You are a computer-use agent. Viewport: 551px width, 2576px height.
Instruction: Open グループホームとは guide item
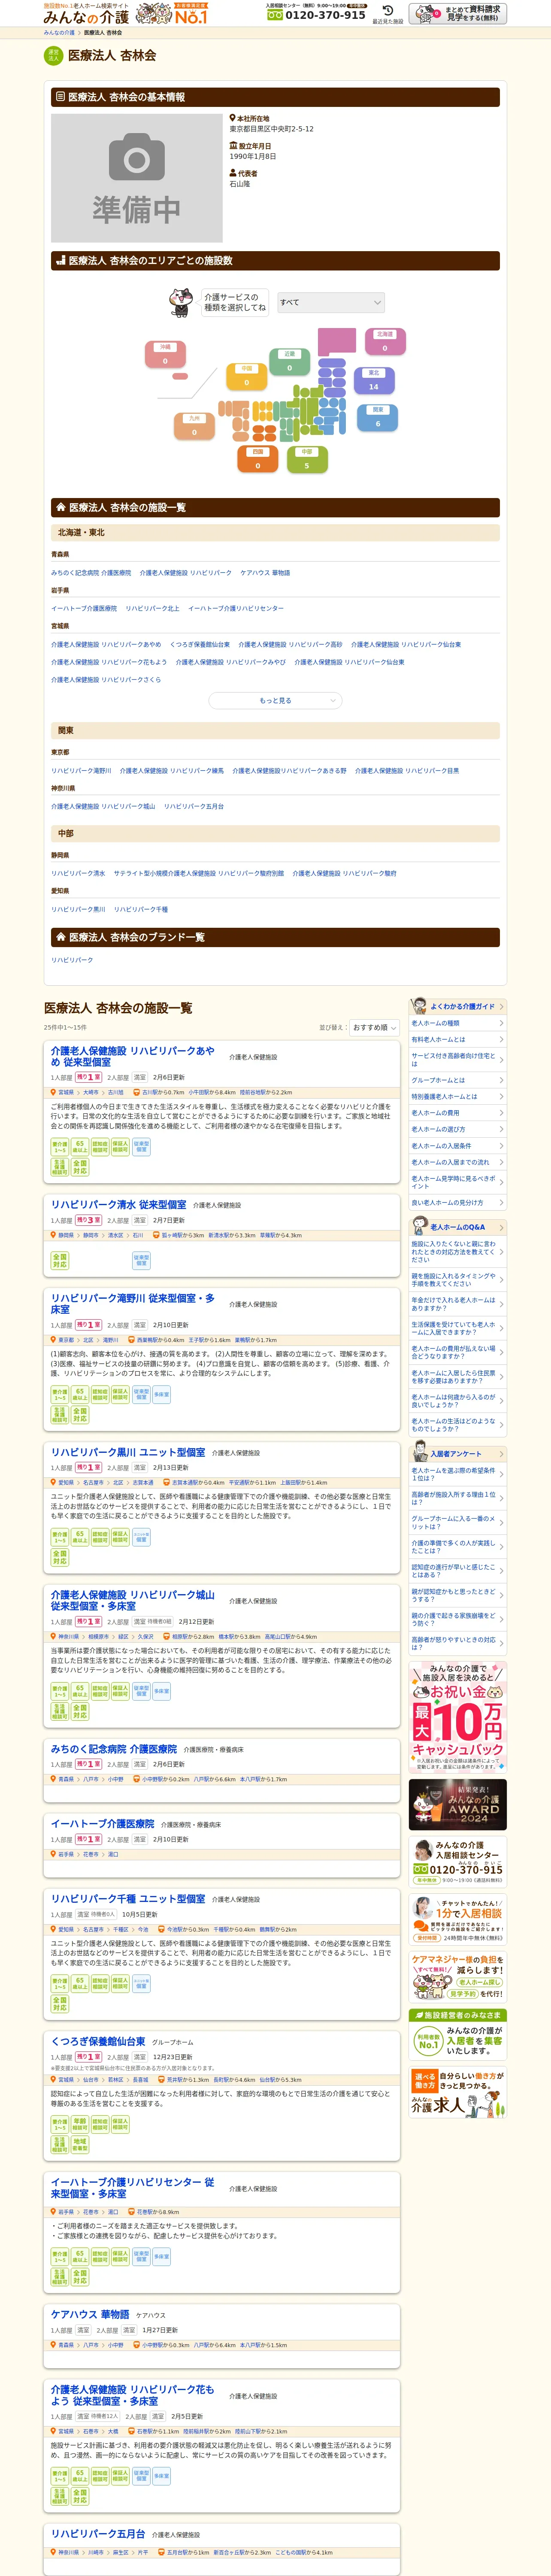[458, 1080]
